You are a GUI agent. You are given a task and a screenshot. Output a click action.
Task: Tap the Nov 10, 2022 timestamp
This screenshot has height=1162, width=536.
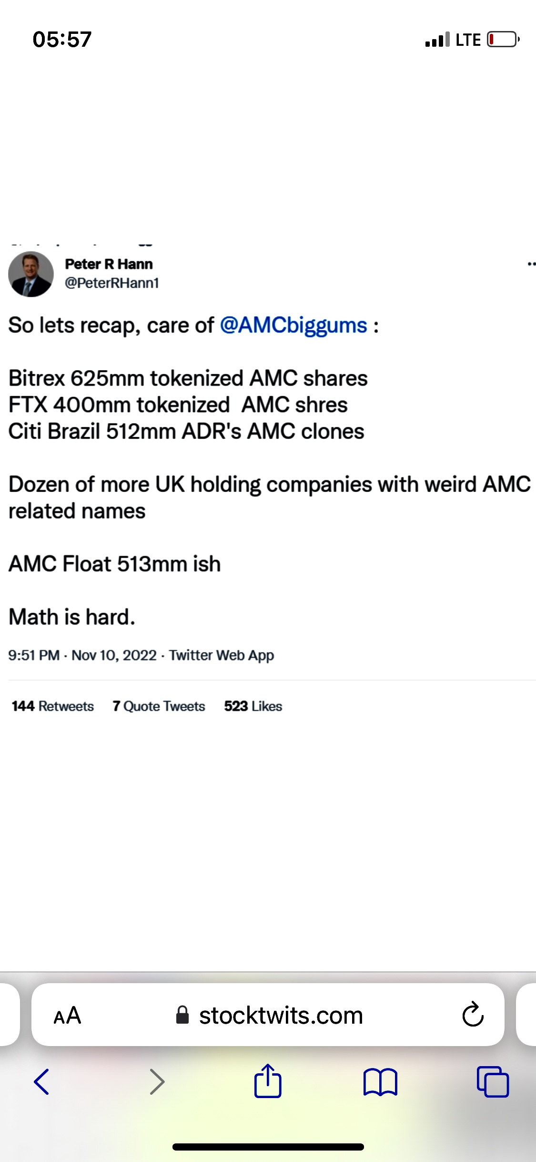pyautogui.click(x=114, y=655)
